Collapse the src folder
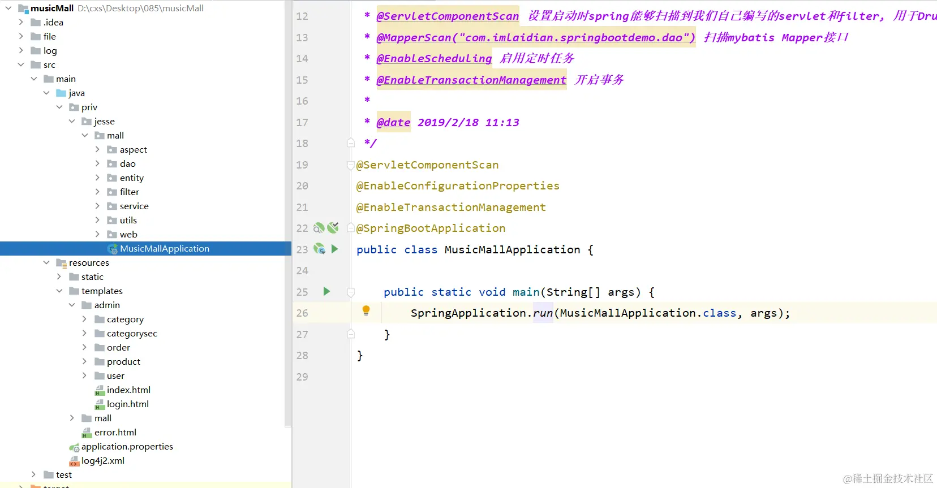The width and height of the screenshot is (937, 488). (21, 65)
